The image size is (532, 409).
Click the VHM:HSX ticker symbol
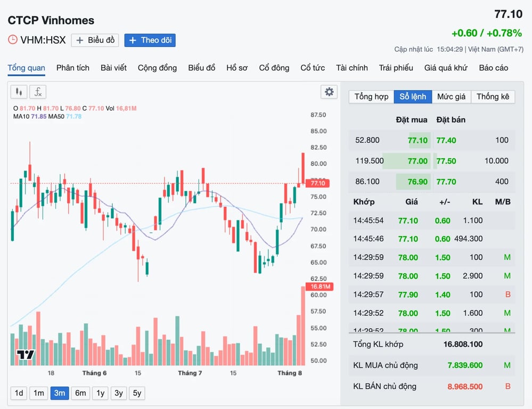pyautogui.click(x=43, y=40)
